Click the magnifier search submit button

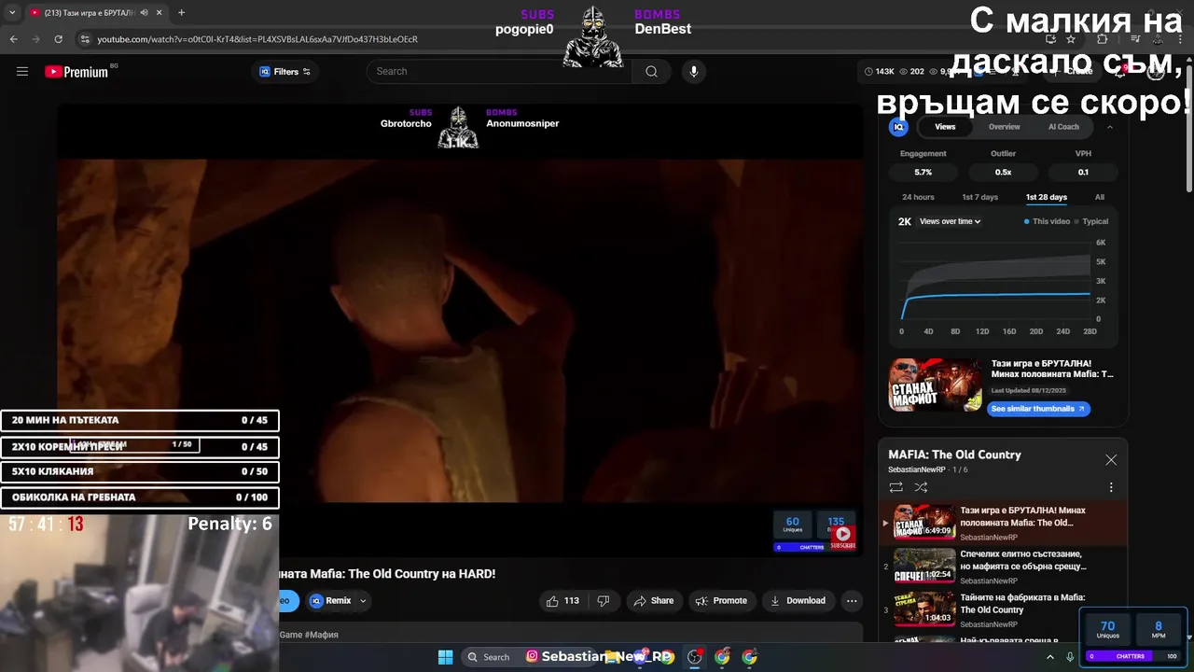(651, 72)
